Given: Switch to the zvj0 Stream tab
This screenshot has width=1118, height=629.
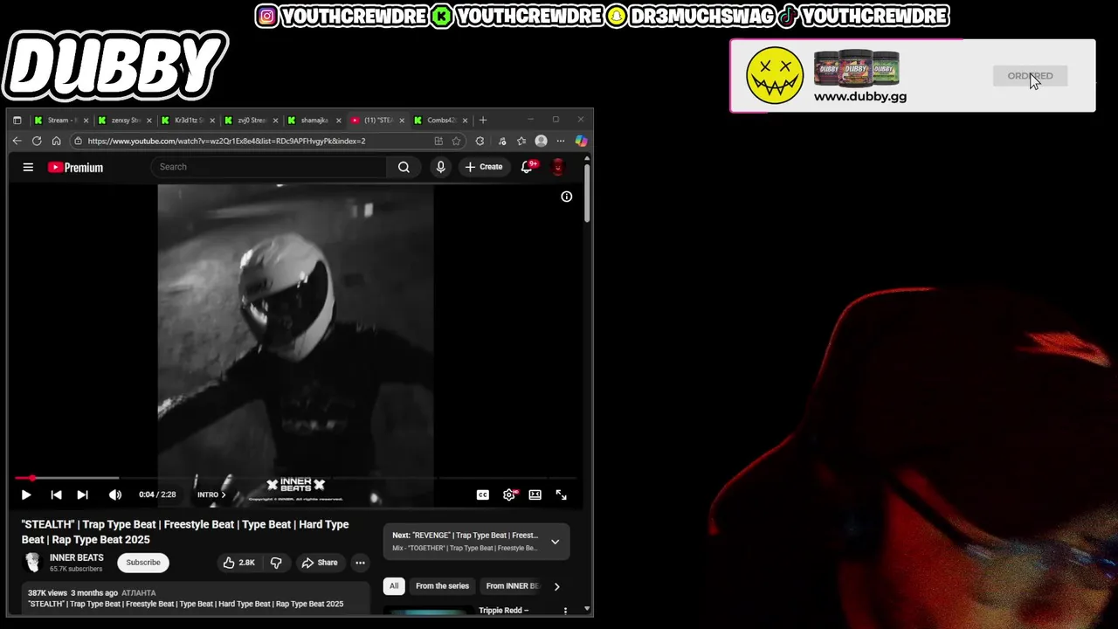Looking at the screenshot, I should pyautogui.click(x=250, y=121).
